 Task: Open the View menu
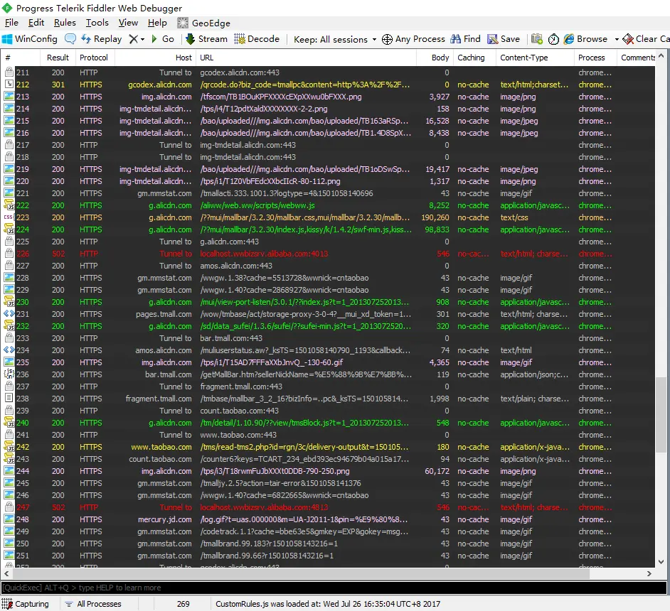(128, 23)
